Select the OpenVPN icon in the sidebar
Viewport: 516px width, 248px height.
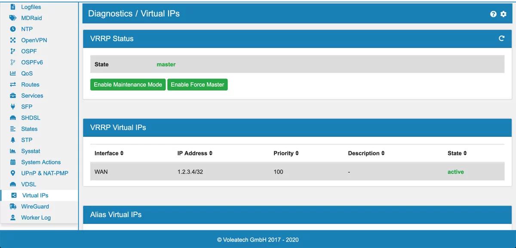pos(12,40)
